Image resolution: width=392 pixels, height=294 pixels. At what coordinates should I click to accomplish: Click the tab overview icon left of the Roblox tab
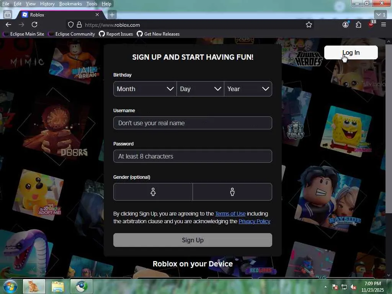(8, 15)
